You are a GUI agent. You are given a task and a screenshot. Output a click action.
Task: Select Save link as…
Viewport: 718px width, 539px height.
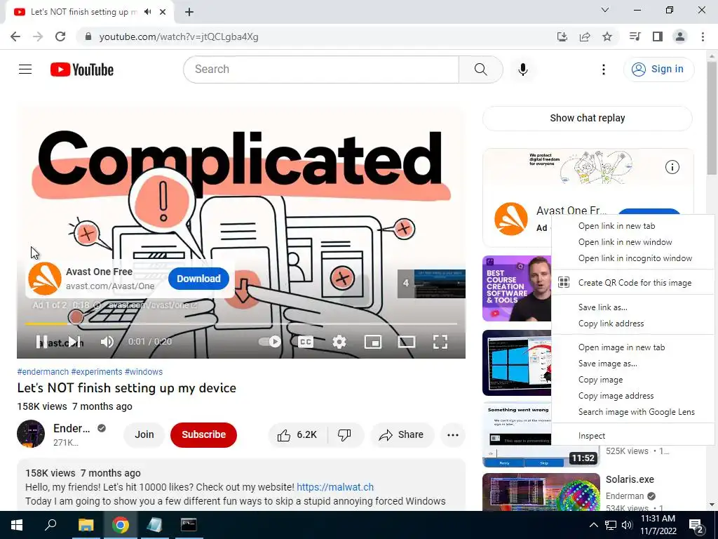click(x=633, y=307)
